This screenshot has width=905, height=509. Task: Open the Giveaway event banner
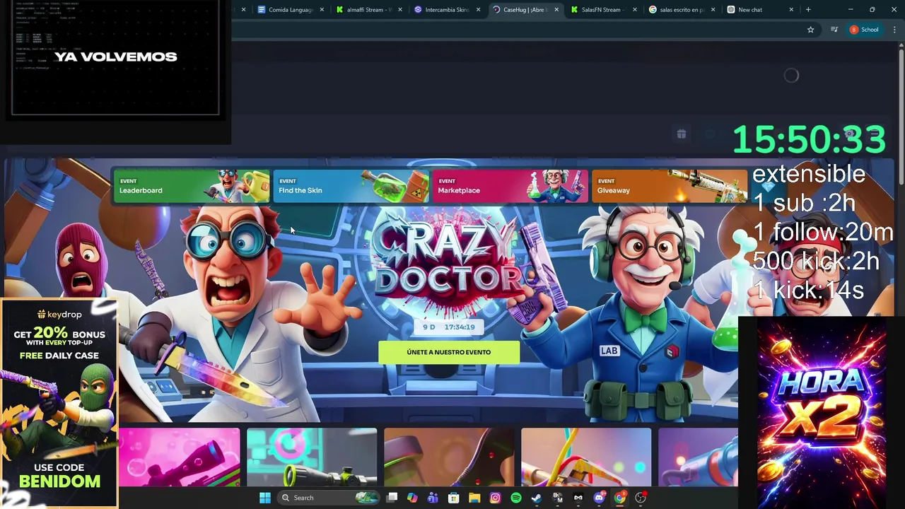pos(669,186)
